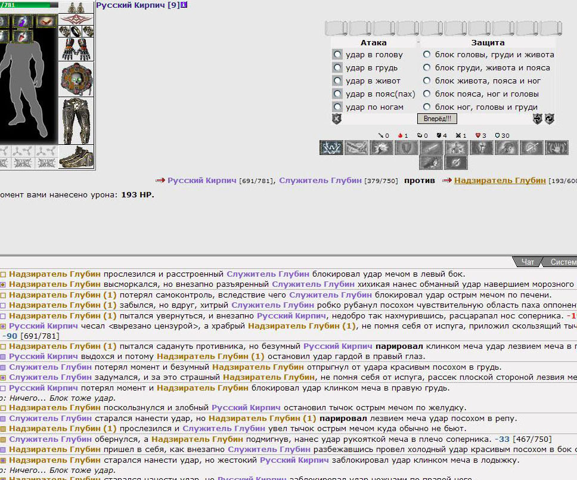The height and width of the screenshot is (480, 577).
Task: Switch to the Систем tab
Action: pyautogui.click(x=561, y=262)
